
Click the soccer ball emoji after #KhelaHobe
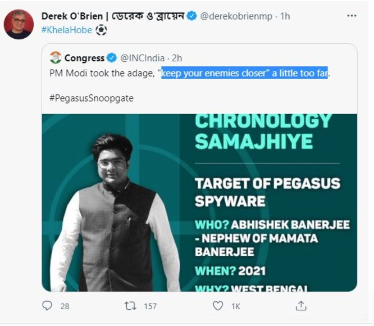pos(101,30)
